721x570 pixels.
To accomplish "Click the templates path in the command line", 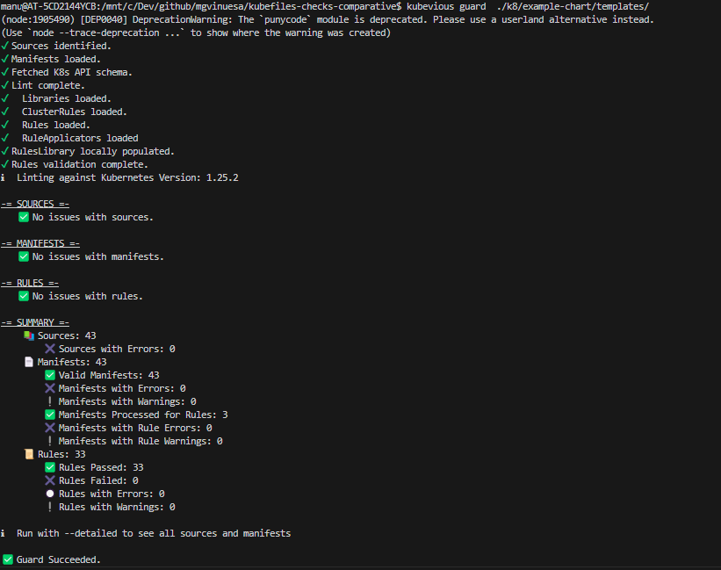I will (x=573, y=6).
